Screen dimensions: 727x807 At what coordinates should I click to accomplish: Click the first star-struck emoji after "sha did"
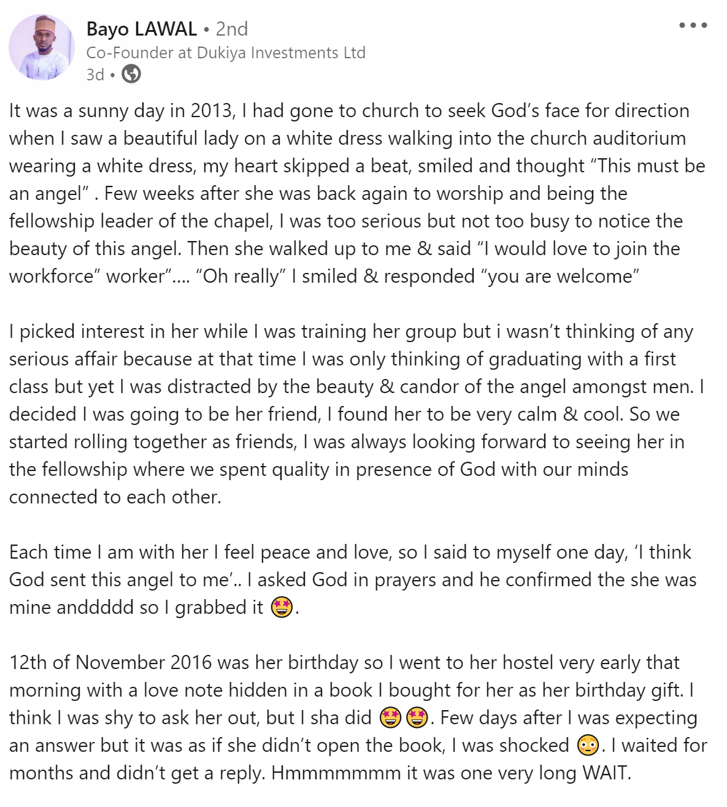(x=391, y=717)
